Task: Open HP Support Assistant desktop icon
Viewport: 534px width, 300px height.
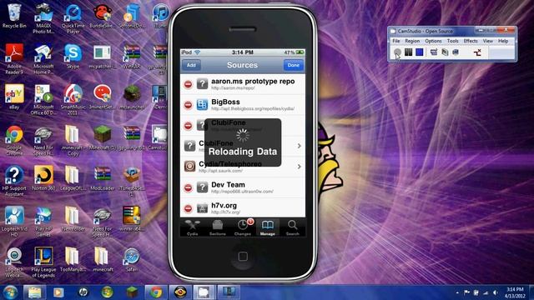Action: (14, 181)
